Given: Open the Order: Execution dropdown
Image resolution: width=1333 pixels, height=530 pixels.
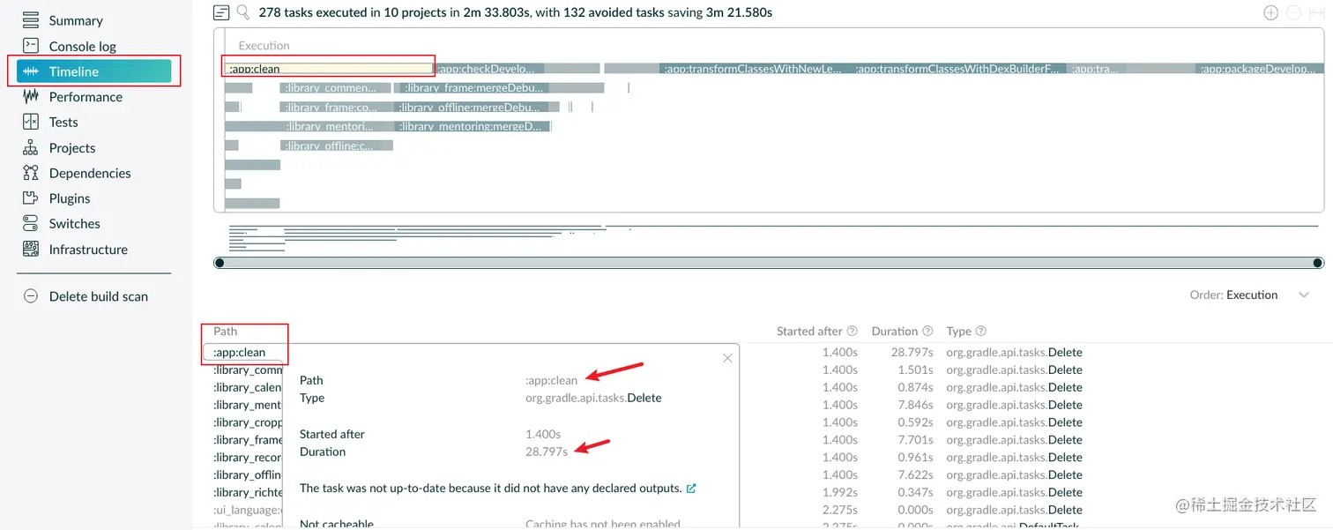Looking at the screenshot, I should click(x=1249, y=295).
